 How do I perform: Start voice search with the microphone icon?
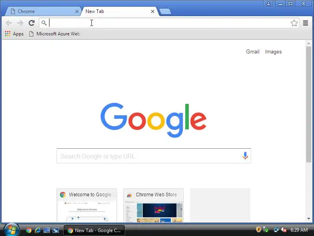[245, 156]
